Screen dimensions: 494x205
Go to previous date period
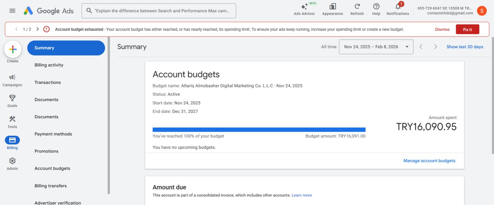click(421, 47)
